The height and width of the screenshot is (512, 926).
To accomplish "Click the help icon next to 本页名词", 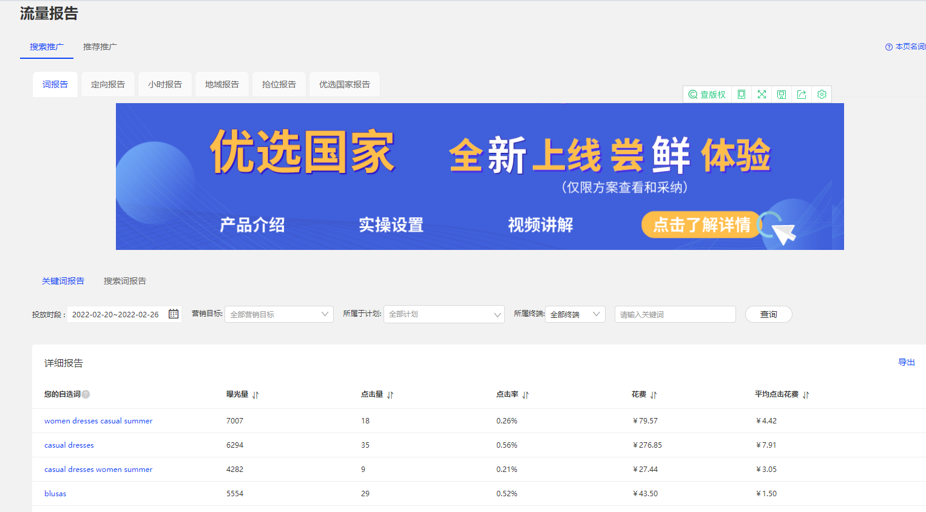I will pyautogui.click(x=888, y=45).
